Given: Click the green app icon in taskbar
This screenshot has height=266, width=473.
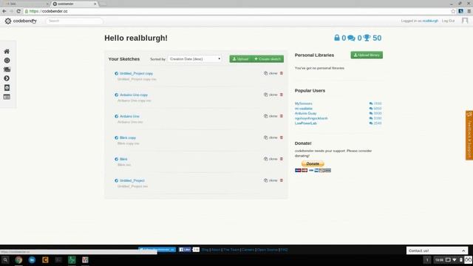Looking at the screenshot, I should click(72, 259).
